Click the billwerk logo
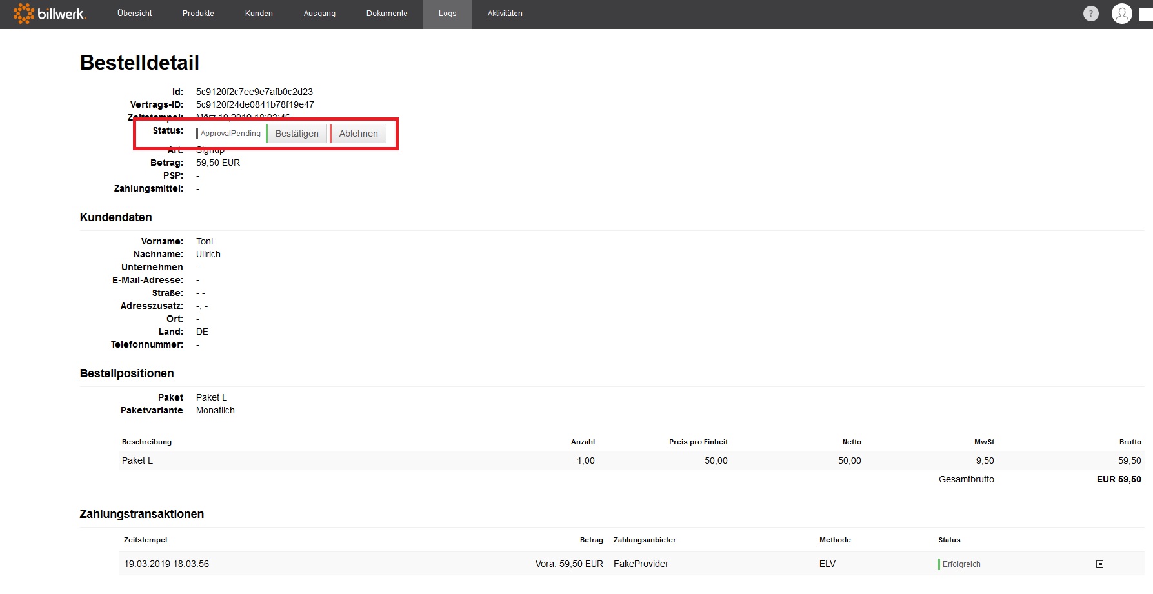The width and height of the screenshot is (1153, 594). [x=49, y=14]
